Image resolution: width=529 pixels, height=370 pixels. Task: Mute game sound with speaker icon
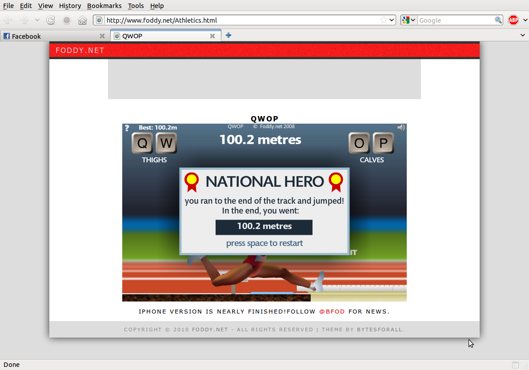(x=401, y=127)
